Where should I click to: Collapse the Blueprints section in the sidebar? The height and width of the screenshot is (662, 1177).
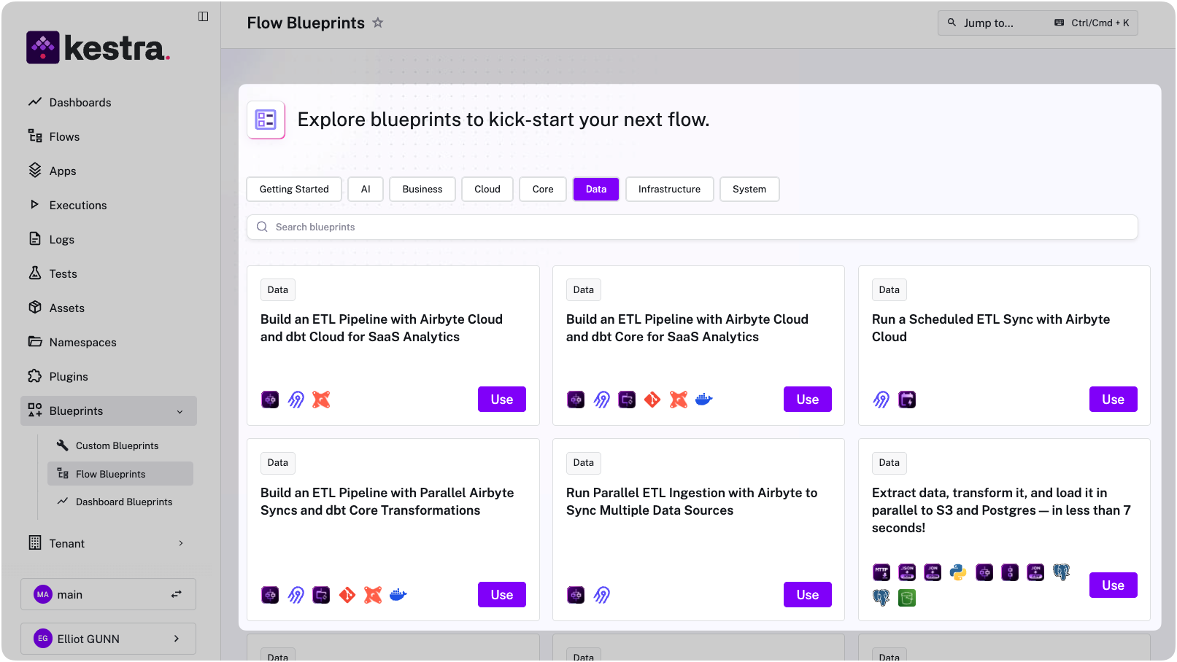[x=180, y=410]
